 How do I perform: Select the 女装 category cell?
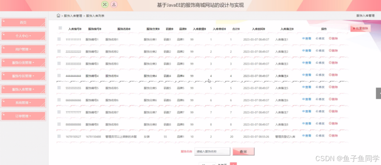[147, 137]
